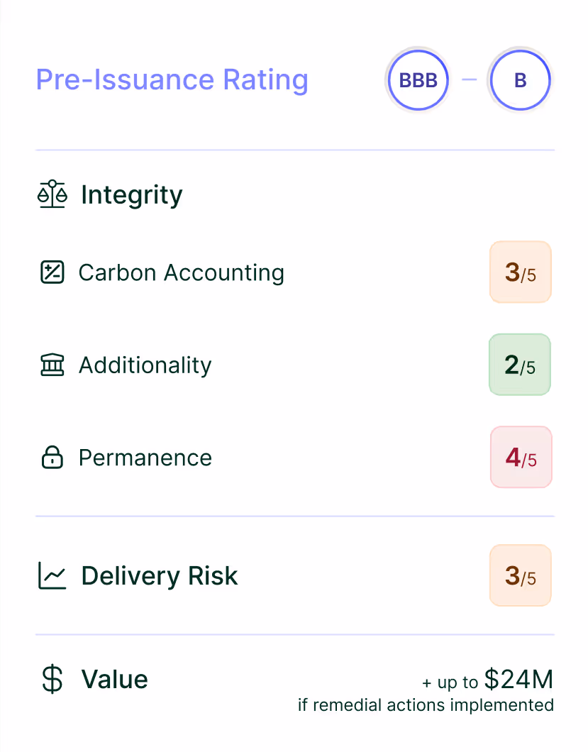Open the Carbon Accounting 3/5 score badge

point(520,272)
